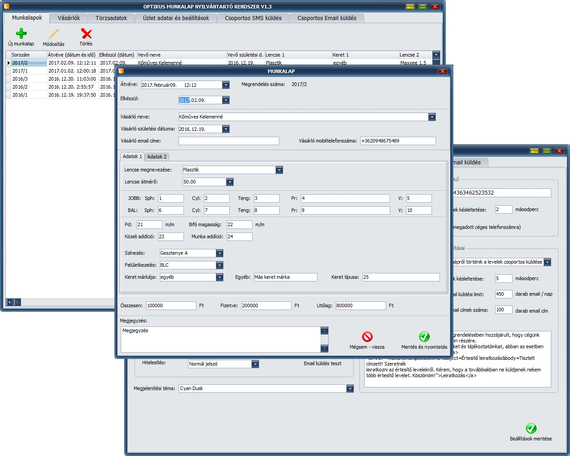Click the red Mégsem - vissza cancel icon
Viewport: 570px width, 456px height.
click(367, 336)
